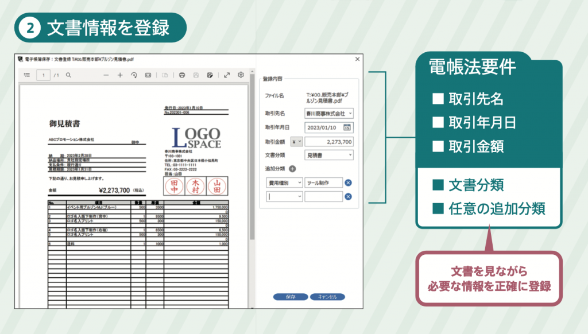Image resolution: width=588 pixels, height=334 pixels.
Task: Click the empty additional classification text field
Action: point(324,196)
